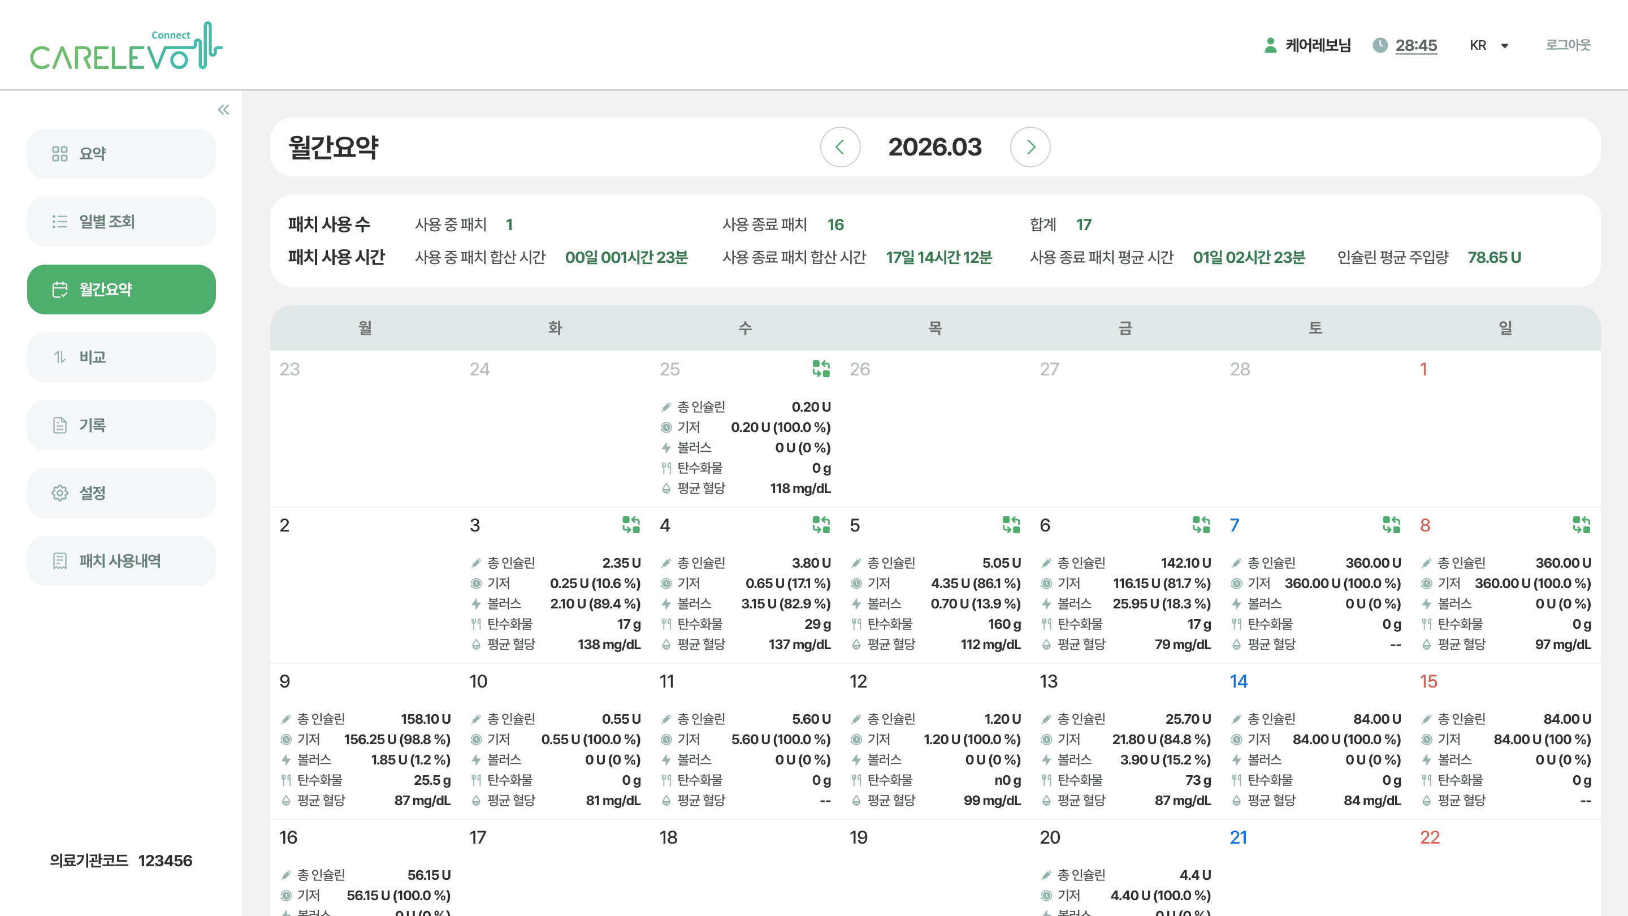Click the 17일 14시간 12분 value
Screen dimensions: 1628x916
[938, 257]
